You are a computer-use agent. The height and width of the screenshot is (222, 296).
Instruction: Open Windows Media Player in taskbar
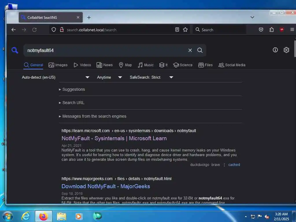[79, 216]
